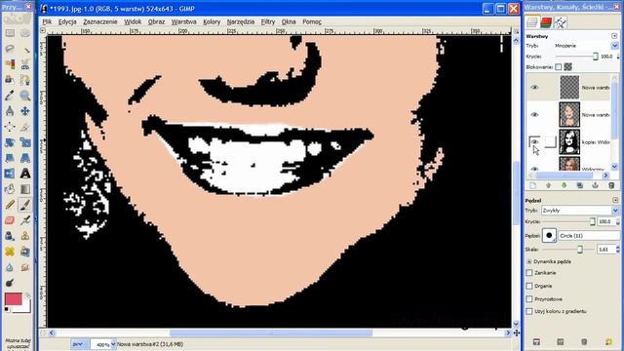The image size is (624, 351).
Task: Select the Select by Color tool
Action: point(10,64)
